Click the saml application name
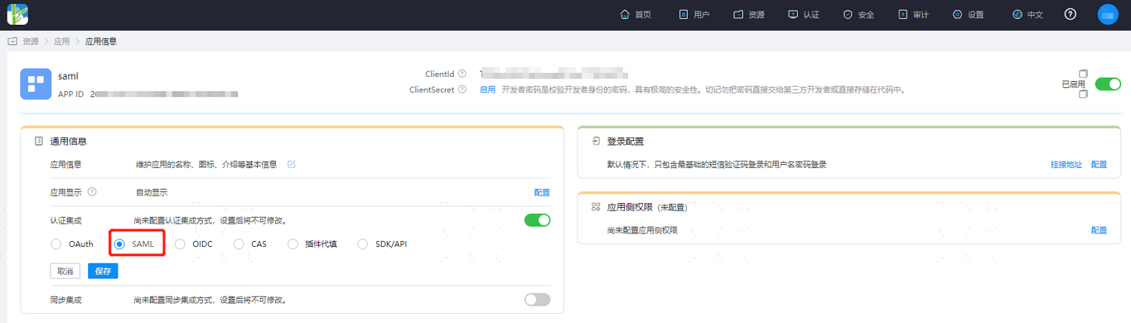 tap(68, 76)
